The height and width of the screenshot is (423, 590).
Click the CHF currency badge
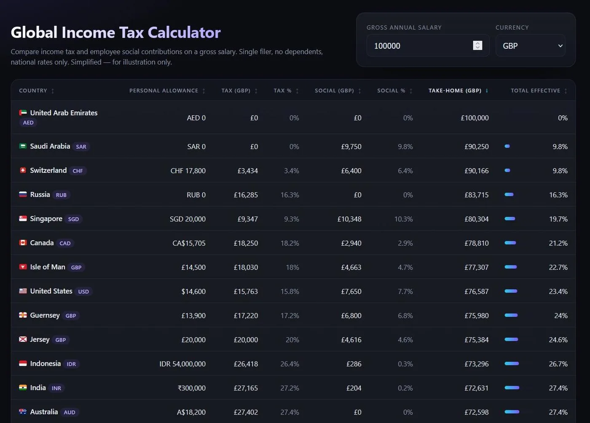click(78, 171)
